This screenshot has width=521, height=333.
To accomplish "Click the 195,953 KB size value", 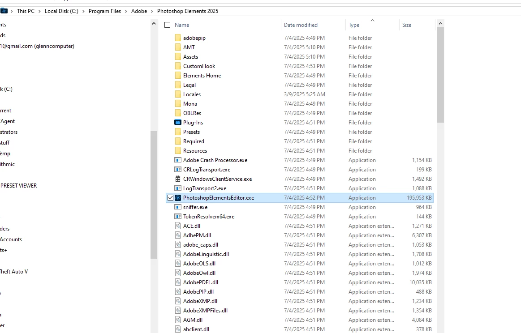I will pyautogui.click(x=419, y=198).
